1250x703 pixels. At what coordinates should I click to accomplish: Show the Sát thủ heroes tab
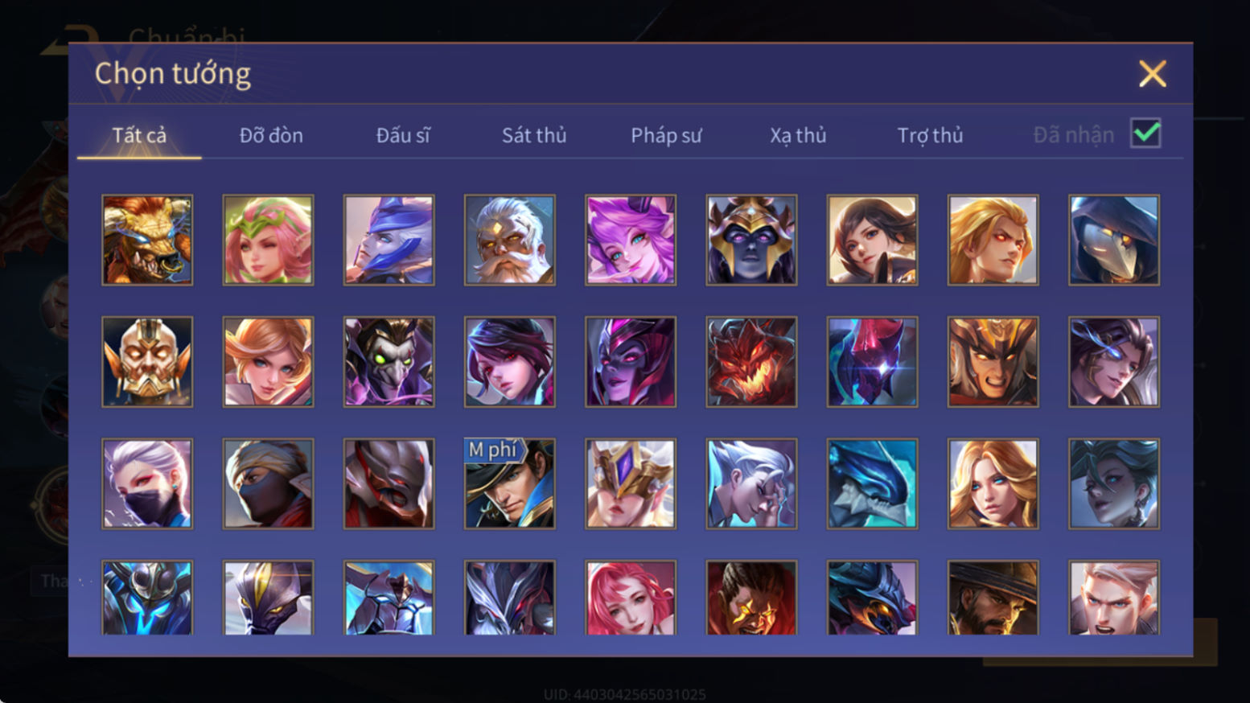point(534,135)
